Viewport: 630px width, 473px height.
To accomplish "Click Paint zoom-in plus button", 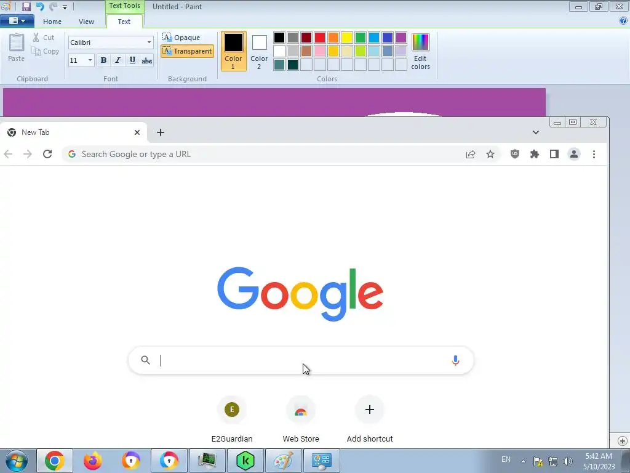I will pos(623,441).
